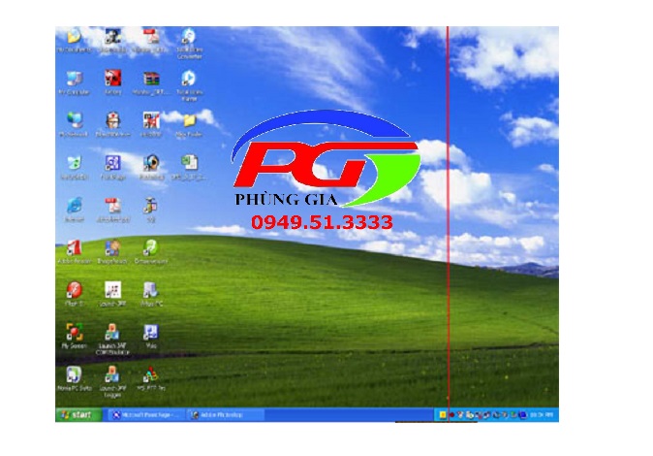Switch to Adobe Photoshop taskbar button
Screen dimensions: 653x456
coord(226,414)
